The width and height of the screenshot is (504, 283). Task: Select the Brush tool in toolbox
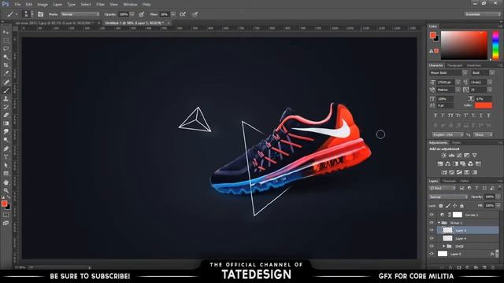(x=6, y=90)
